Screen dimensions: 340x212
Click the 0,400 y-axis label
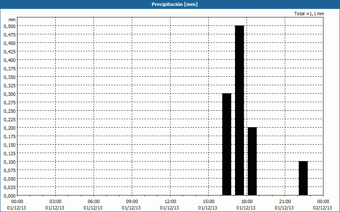9,60
